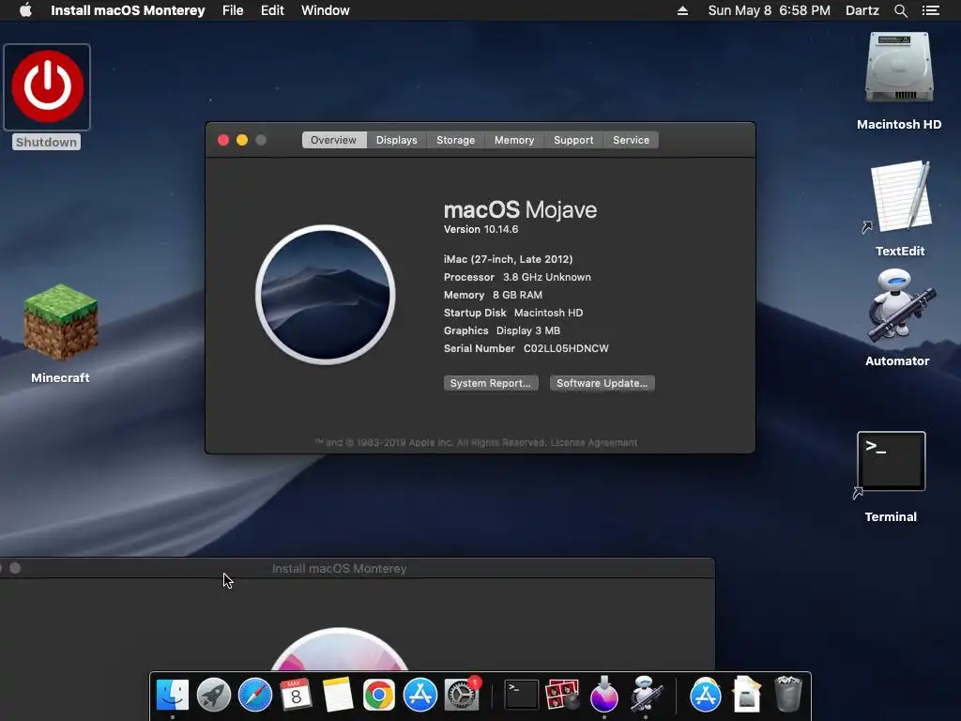Viewport: 961px width, 721px height.
Task: Close the About This Mac window
Action: 223,140
